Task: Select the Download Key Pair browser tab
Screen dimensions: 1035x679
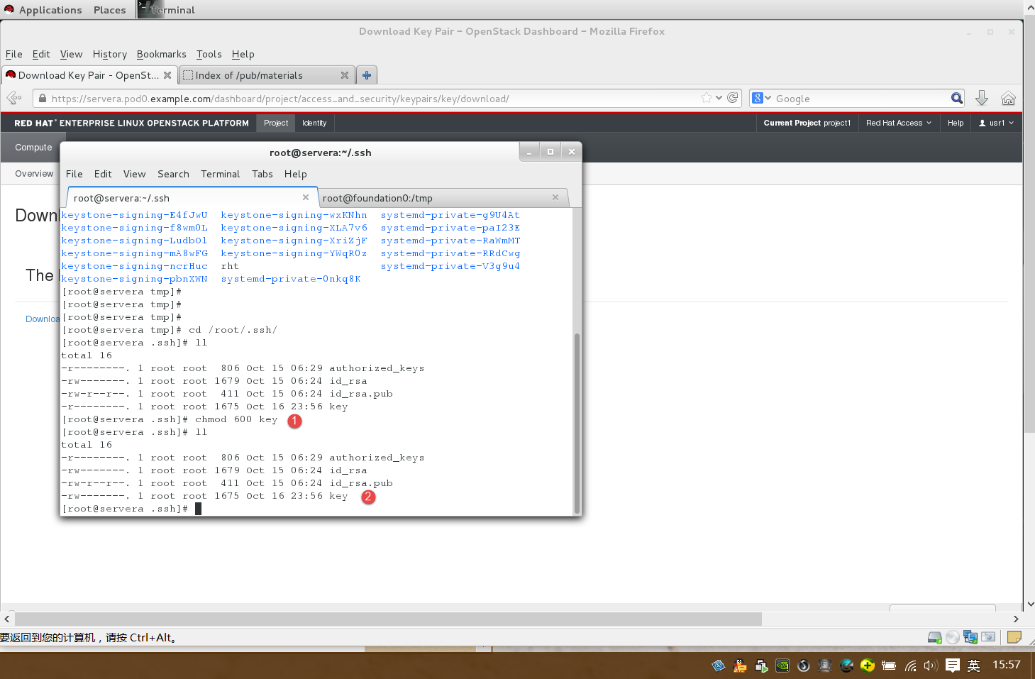Action: pos(89,75)
